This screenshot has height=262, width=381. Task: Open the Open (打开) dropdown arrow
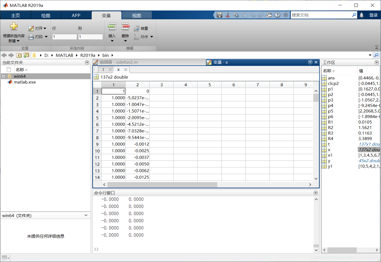point(45,28)
